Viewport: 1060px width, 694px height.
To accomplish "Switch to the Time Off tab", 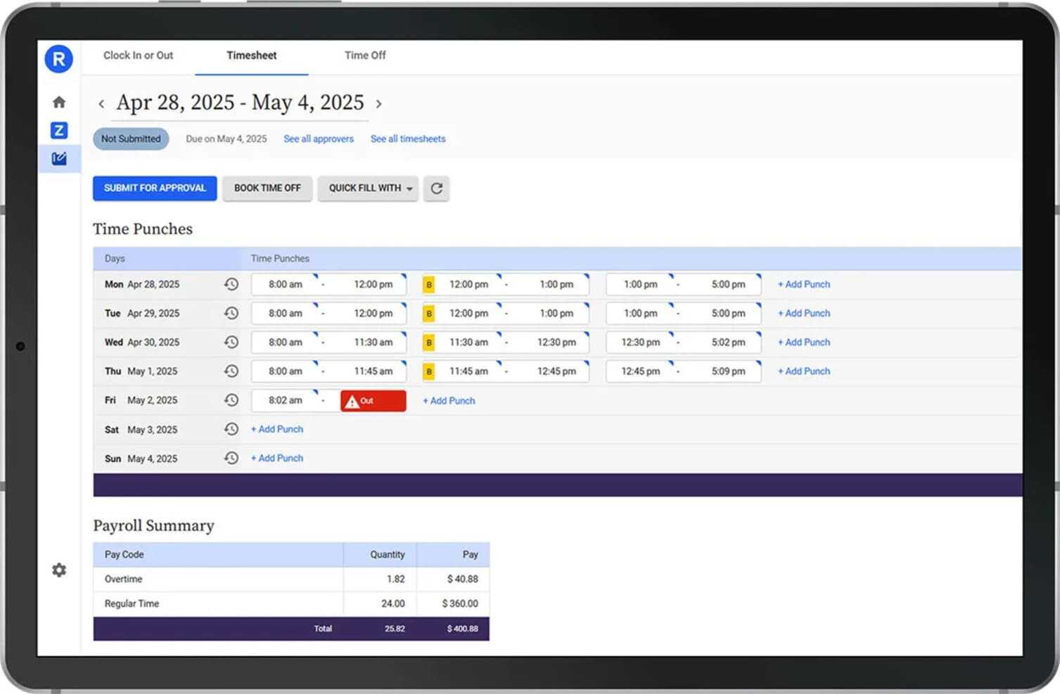I will (365, 56).
